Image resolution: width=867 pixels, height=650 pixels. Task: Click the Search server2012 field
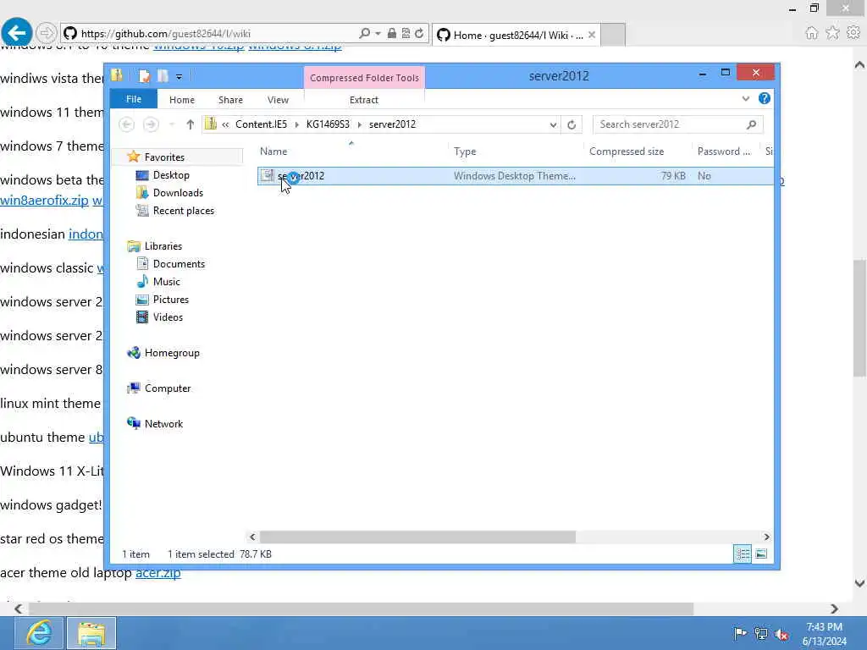[x=678, y=124]
